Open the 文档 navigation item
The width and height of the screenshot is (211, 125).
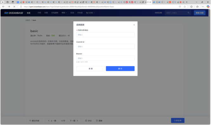(x=39, y=13)
